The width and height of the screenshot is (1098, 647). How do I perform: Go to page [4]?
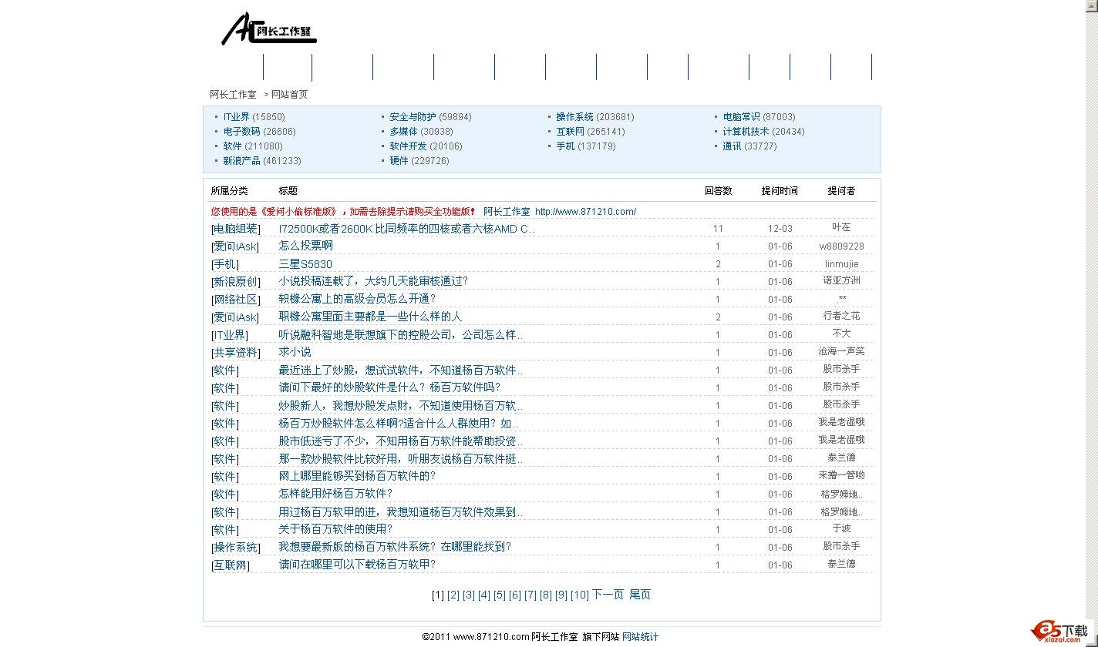pyautogui.click(x=484, y=595)
